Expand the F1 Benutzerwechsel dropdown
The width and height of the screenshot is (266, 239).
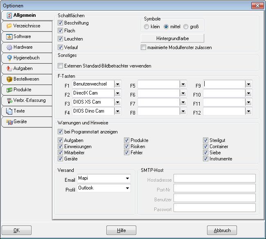coord(117,84)
